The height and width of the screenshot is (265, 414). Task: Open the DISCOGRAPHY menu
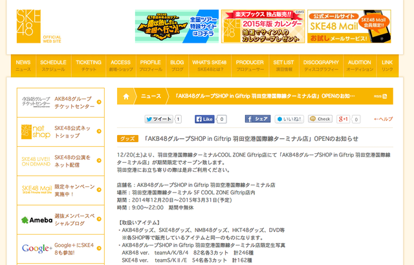321,66
